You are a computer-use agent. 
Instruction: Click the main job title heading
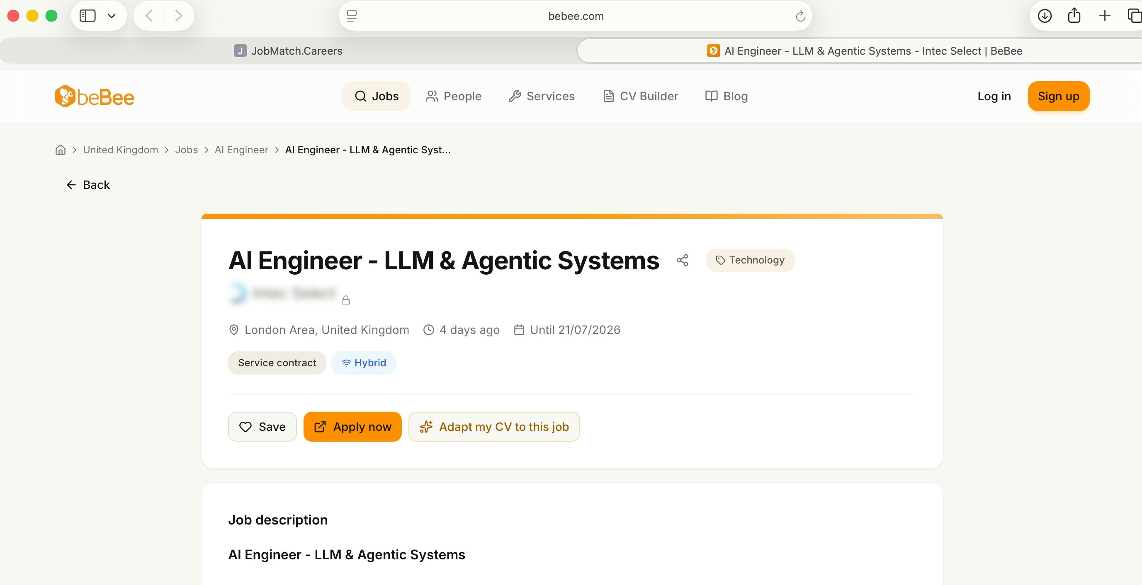tap(444, 260)
